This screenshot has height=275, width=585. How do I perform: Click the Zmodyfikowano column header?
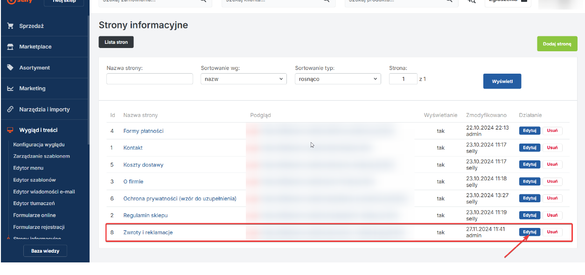point(486,115)
